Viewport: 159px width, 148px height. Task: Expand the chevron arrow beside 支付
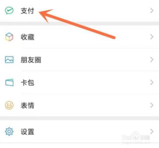pyautogui.click(x=152, y=11)
